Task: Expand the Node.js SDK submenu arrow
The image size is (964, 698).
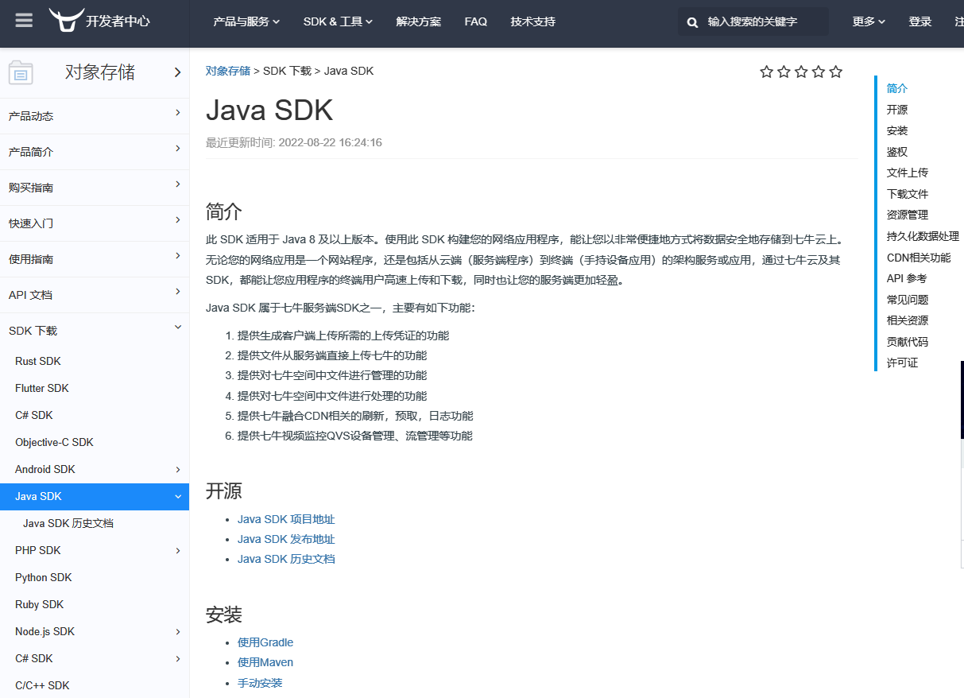Action: (x=178, y=631)
